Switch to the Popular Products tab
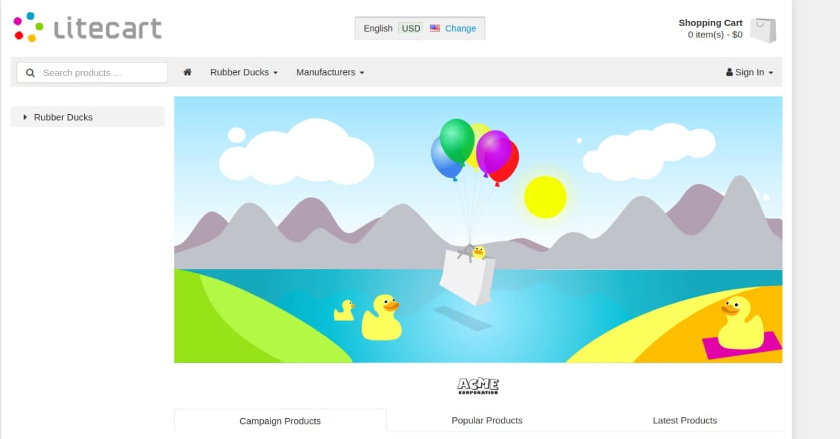 coord(487,420)
